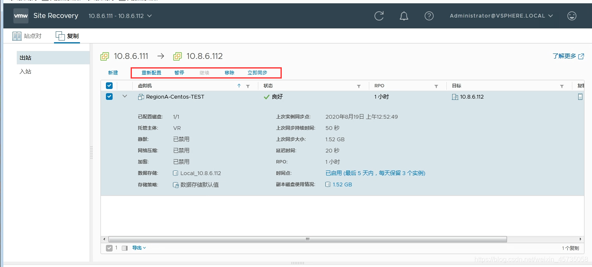Click the 良好 status text
This screenshot has height=267, width=592.
point(278,97)
